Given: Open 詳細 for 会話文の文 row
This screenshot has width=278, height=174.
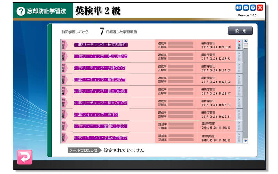Looking at the screenshot, I should [239, 68].
